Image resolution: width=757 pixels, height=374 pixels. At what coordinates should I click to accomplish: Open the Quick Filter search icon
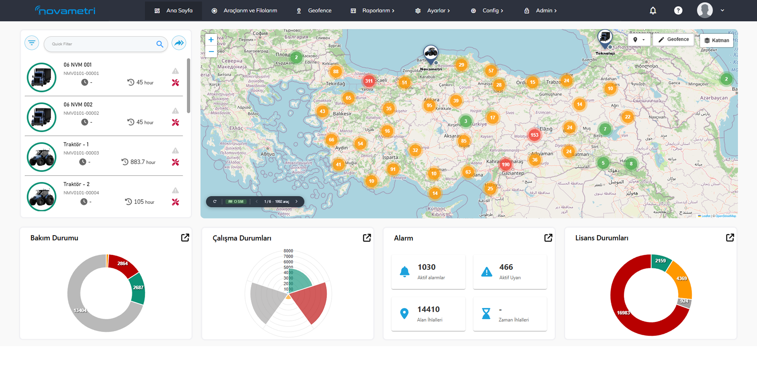pos(160,44)
